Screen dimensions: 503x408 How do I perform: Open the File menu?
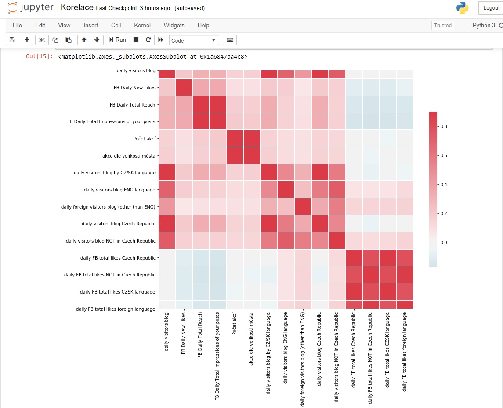tap(17, 26)
